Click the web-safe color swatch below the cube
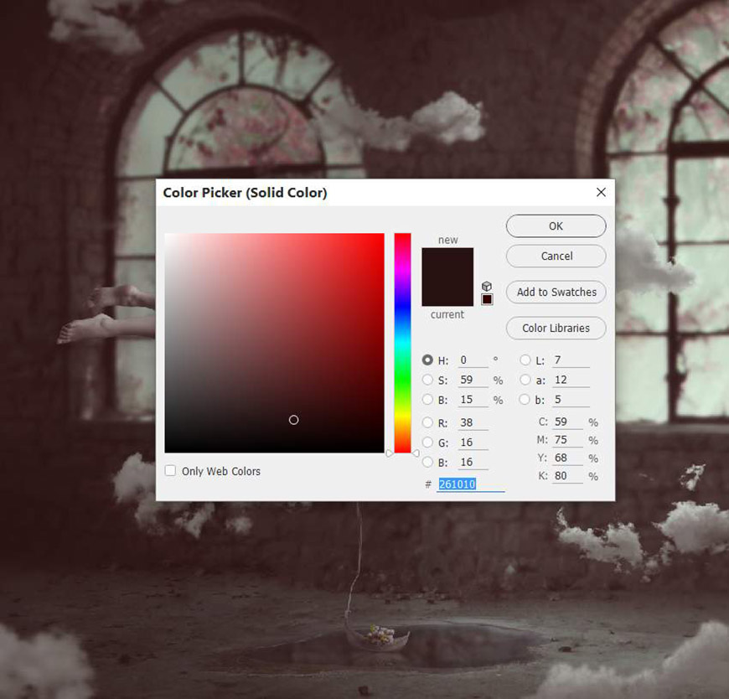Image resolution: width=729 pixels, height=699 pixels. (x=487, y=299)
